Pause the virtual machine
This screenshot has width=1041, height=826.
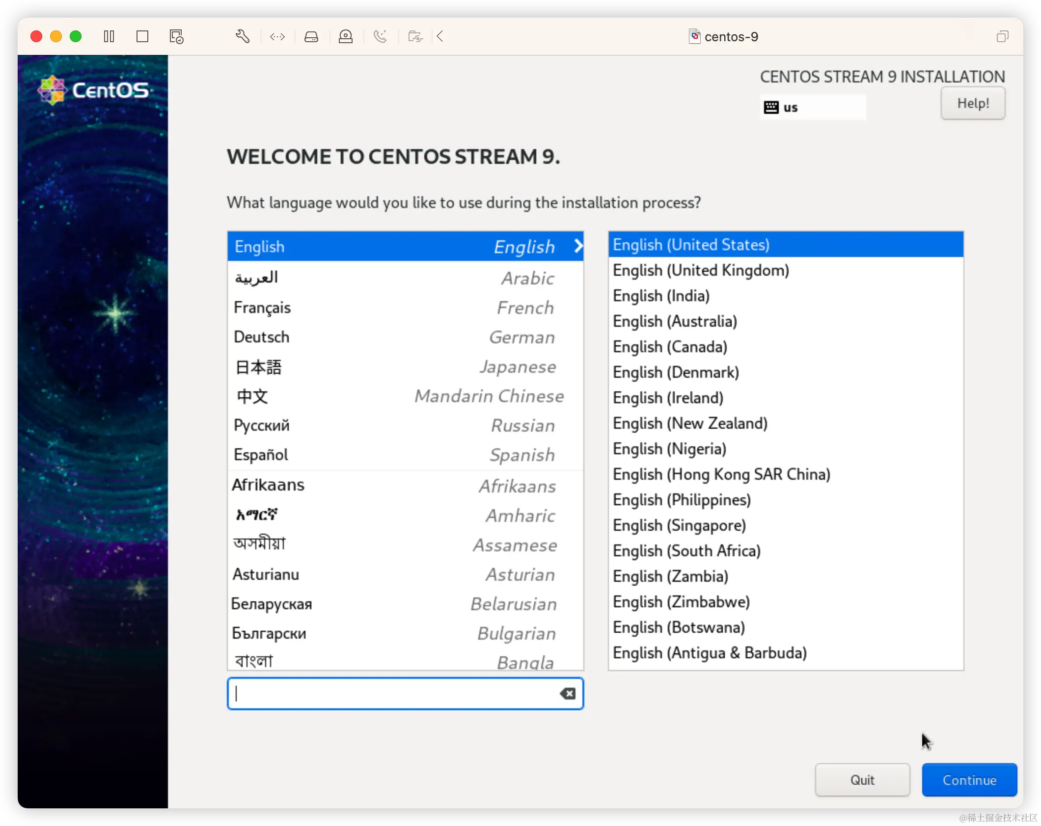[x=109, y=36]
